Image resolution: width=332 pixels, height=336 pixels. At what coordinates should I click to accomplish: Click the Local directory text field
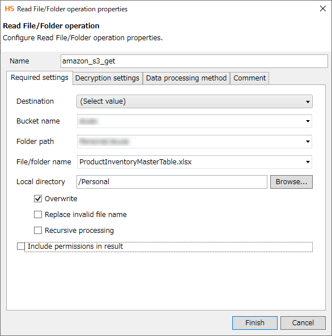pyautogui.click(x=172, y=182)
